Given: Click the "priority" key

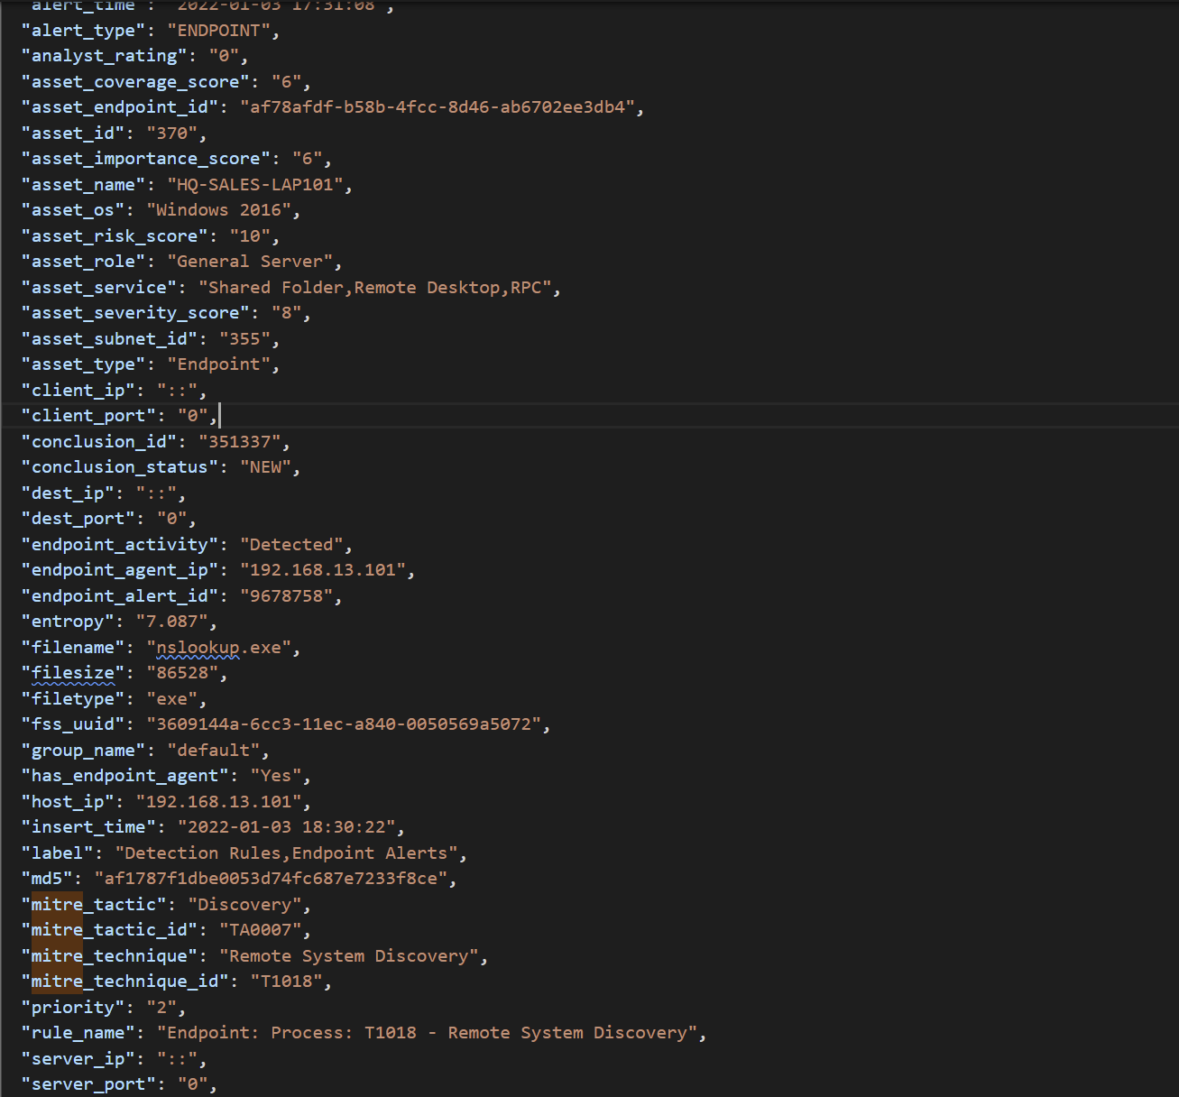Looking at the screenshot, I should (x=73, y=1008).
